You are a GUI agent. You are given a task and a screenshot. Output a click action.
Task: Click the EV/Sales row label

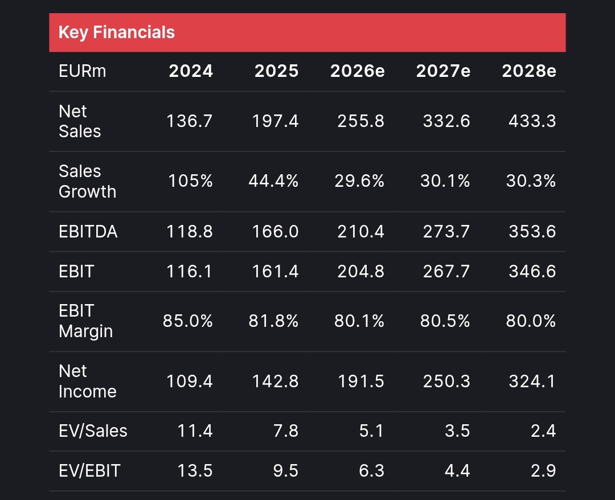tap(93, 431)
